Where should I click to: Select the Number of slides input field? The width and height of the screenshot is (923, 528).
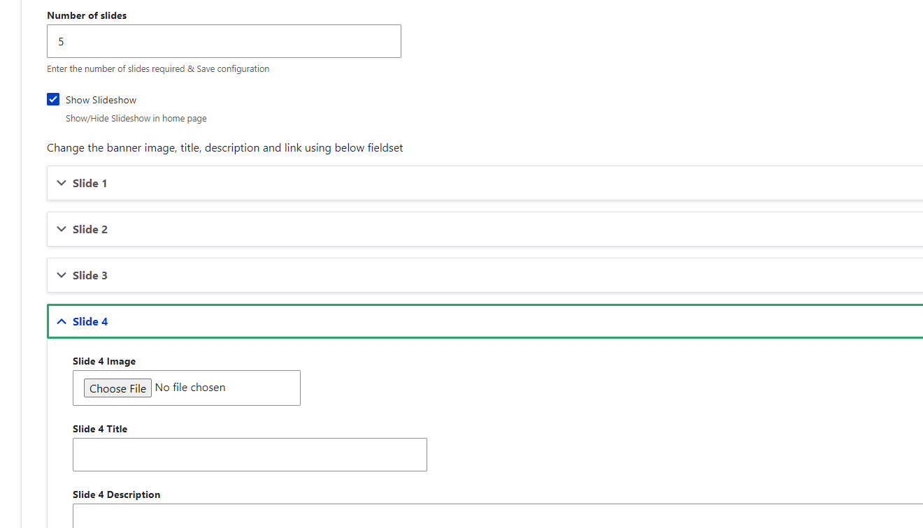point(224,41)
